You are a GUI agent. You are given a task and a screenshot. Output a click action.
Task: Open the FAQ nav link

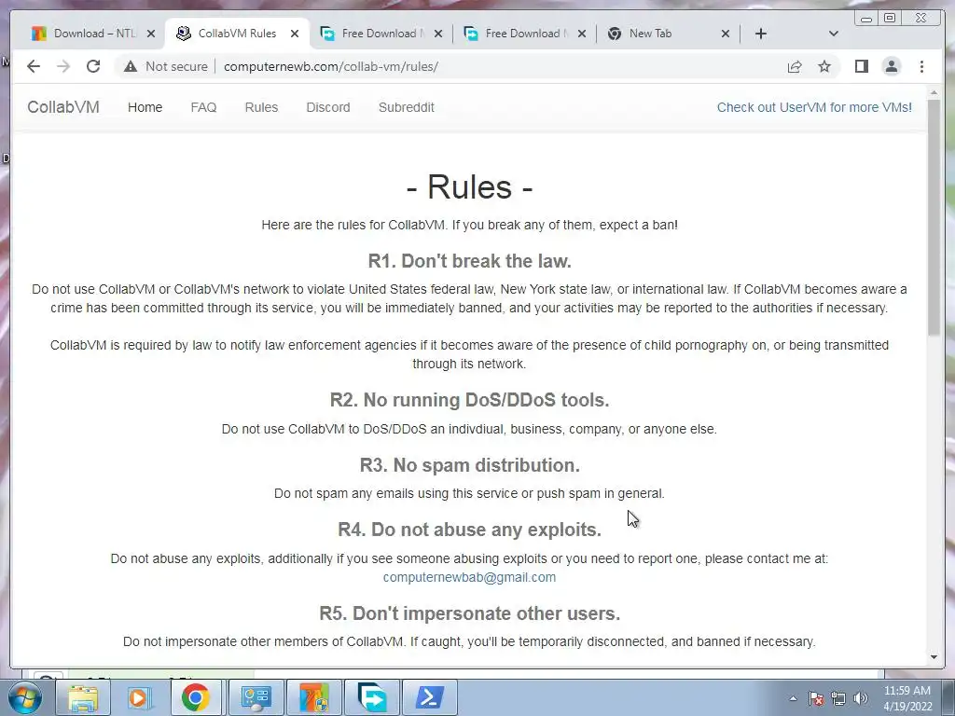[x=203, y=107]
